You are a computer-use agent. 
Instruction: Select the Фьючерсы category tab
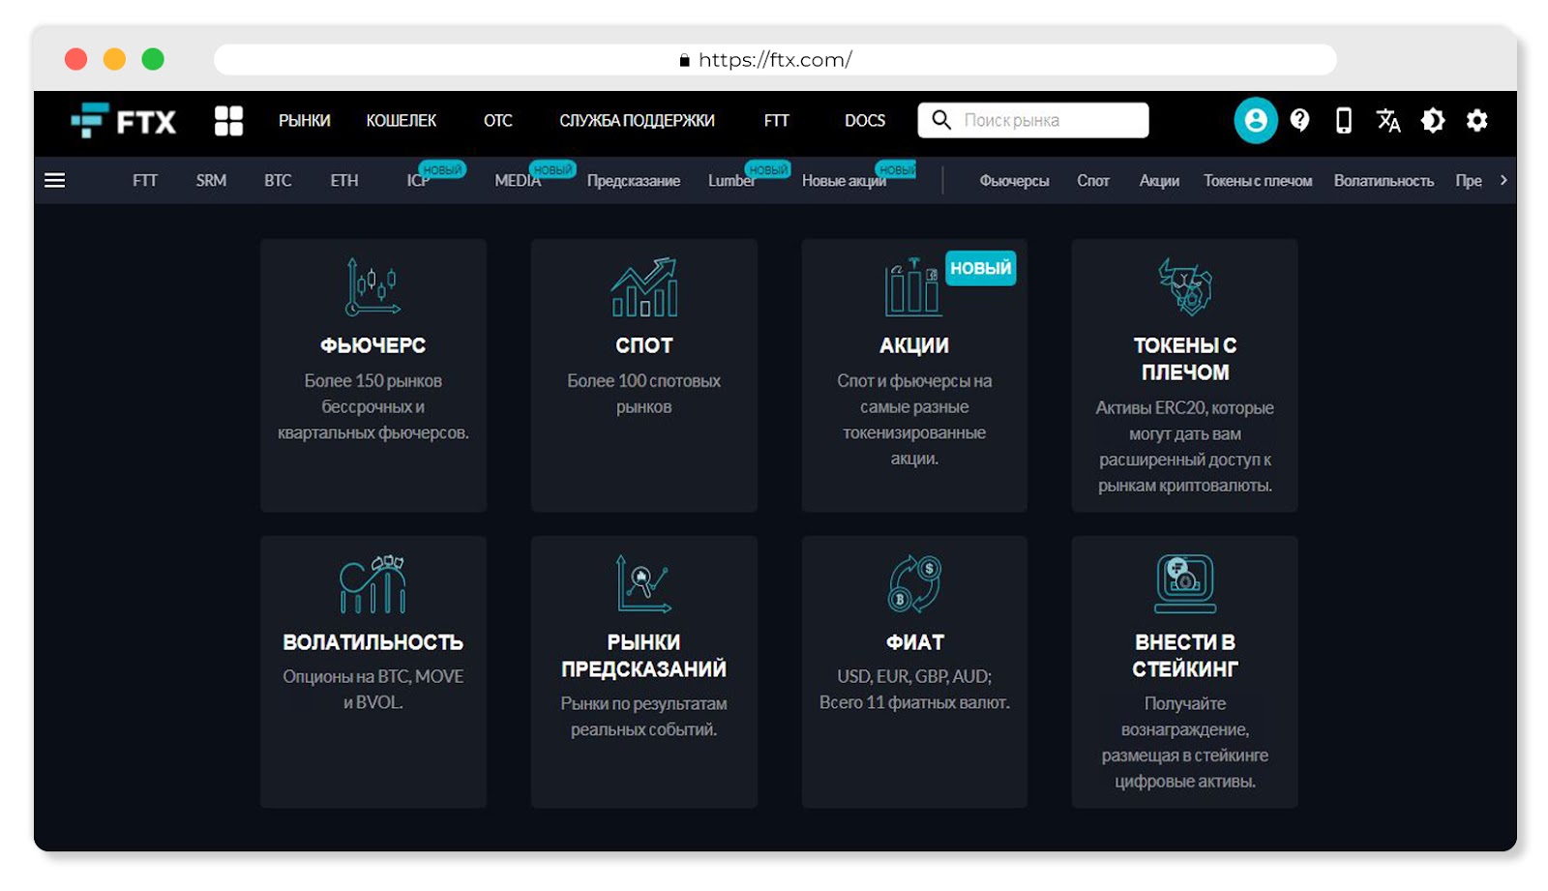[1014, 181]
